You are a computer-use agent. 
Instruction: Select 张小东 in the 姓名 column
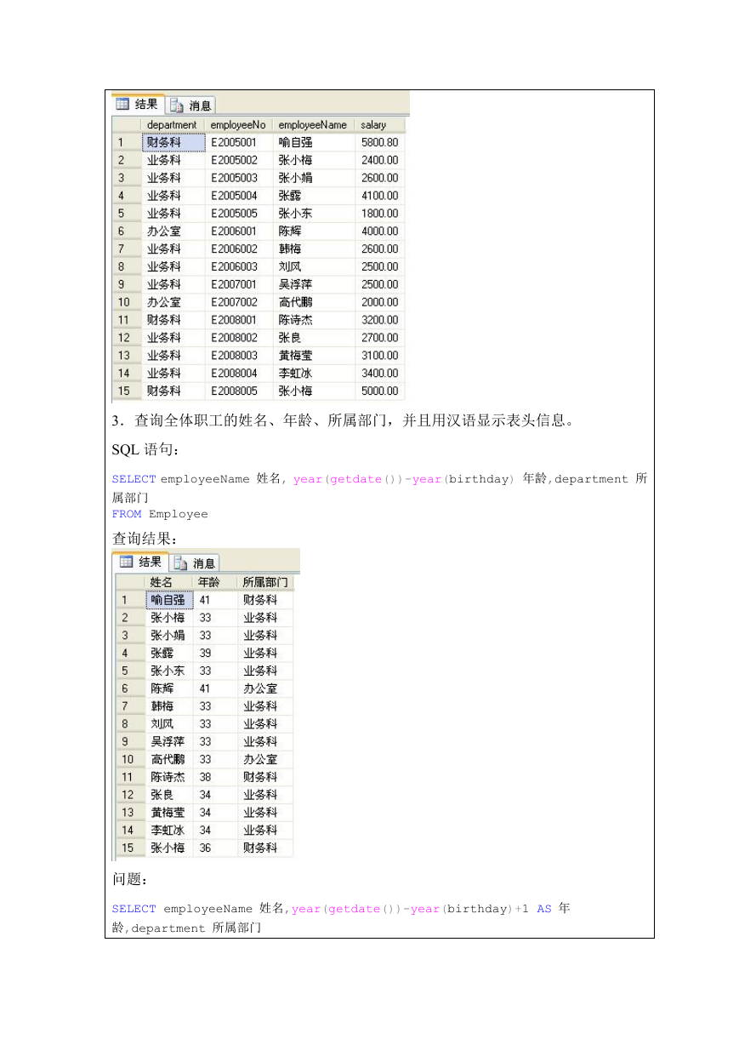tap(168, 671)
